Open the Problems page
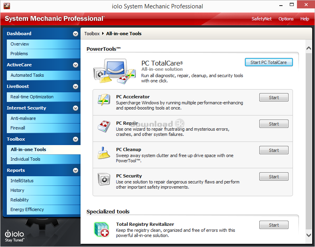 (x=44, y=54)
